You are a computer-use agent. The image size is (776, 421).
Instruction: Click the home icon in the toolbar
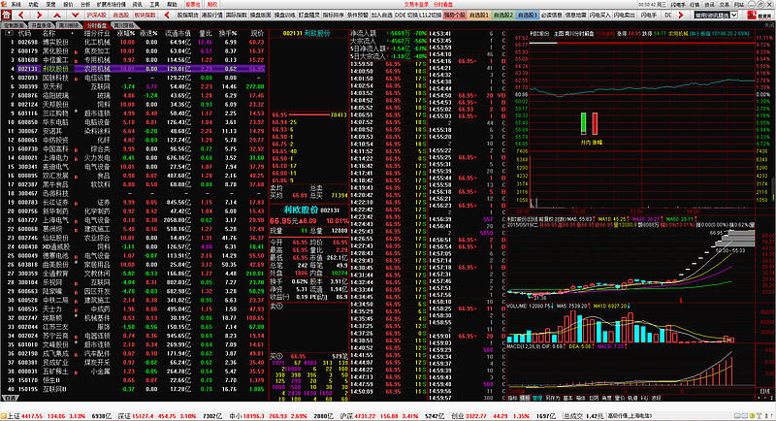click(x=7, y=15)
